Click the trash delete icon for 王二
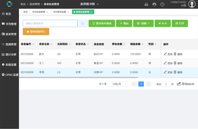Image resolution: width=198 pixels, height=129 pixels. click(175, 63)
